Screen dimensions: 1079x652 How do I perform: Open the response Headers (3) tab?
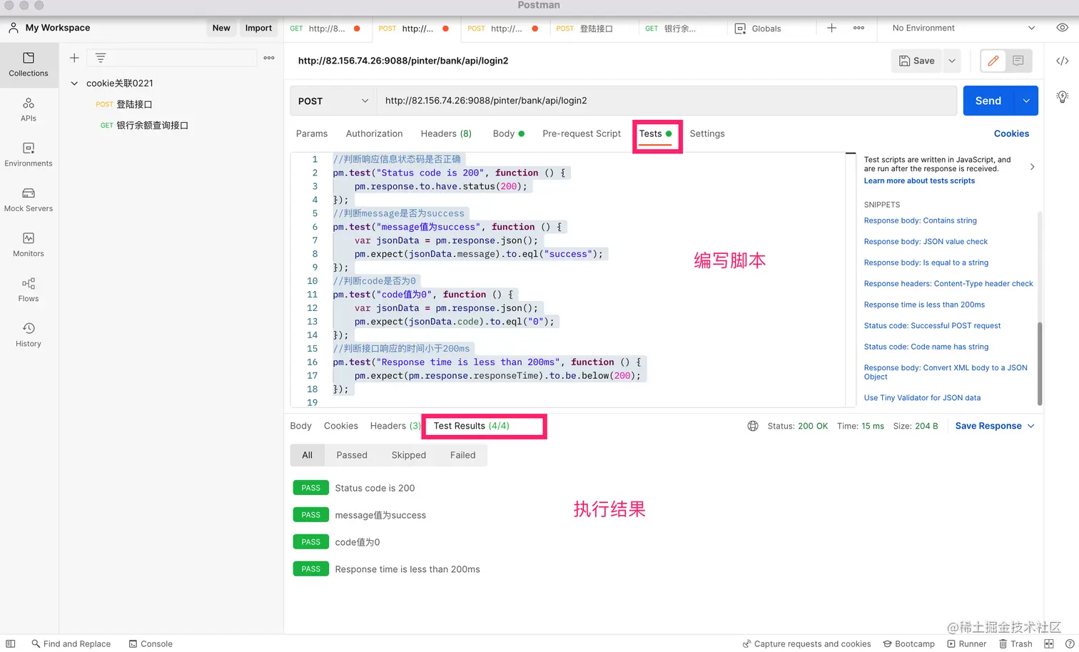point(395,426)
